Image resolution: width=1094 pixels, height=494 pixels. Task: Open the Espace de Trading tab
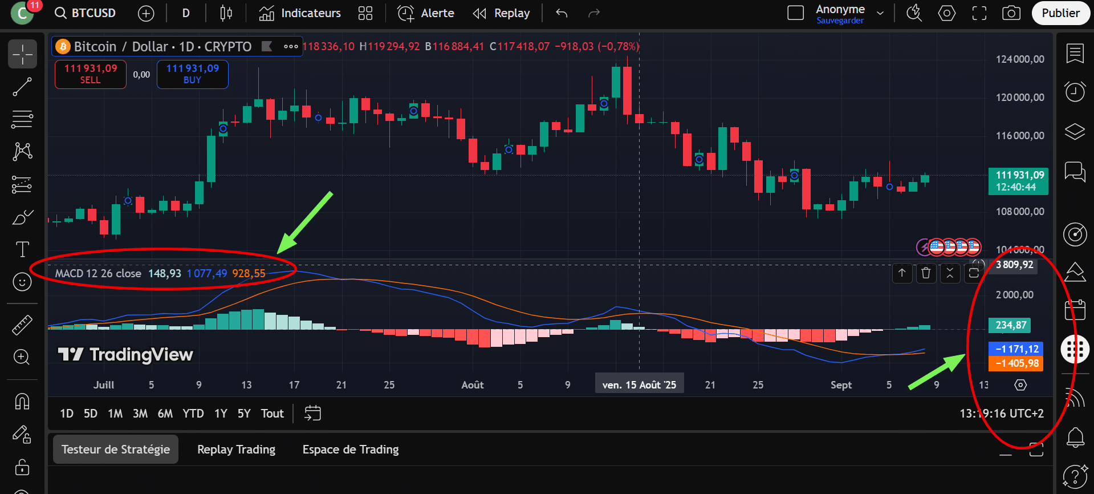(351, 450)
